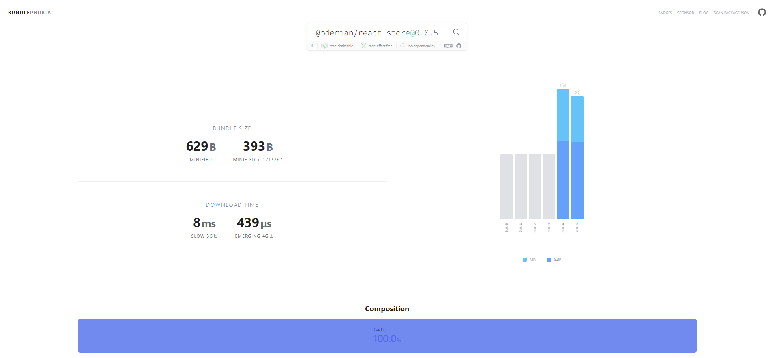Click the MIN legend color swatch
Screen dimensions: 773x358
525,260
